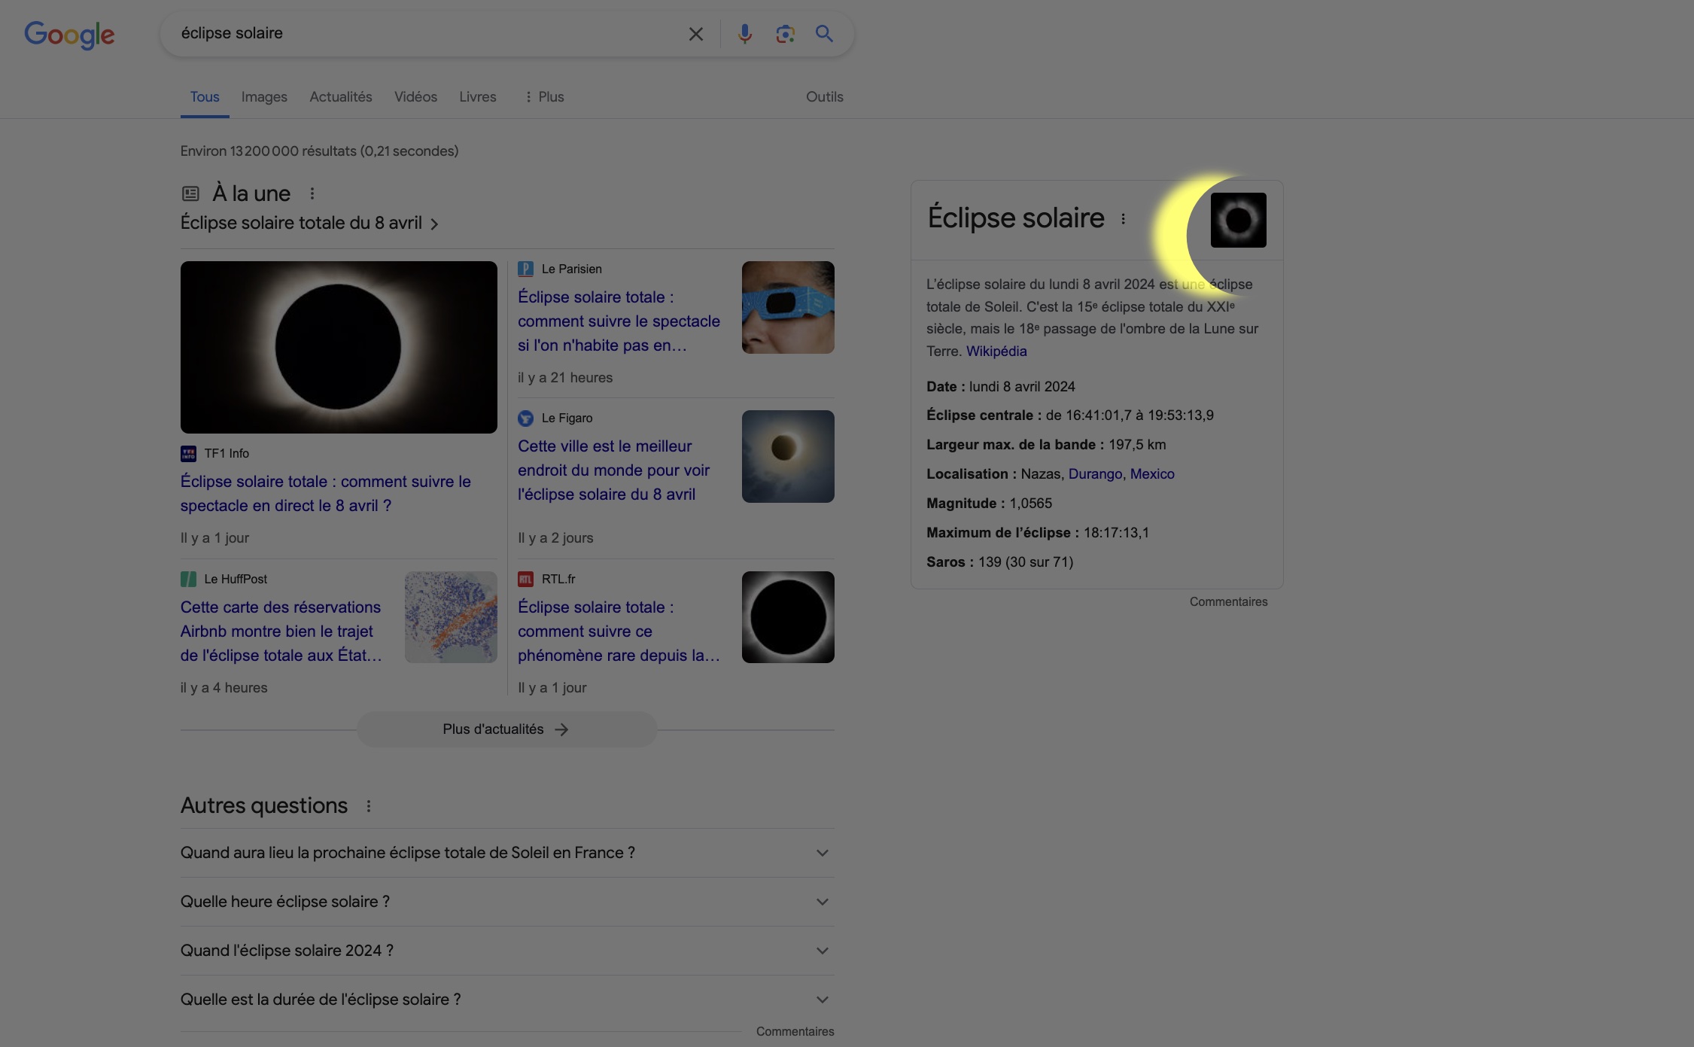This screenshot has height=1047, width=1694.
Task: Expand Quelle est la durée de l'éclipse question
Action: pos(507,1000)
